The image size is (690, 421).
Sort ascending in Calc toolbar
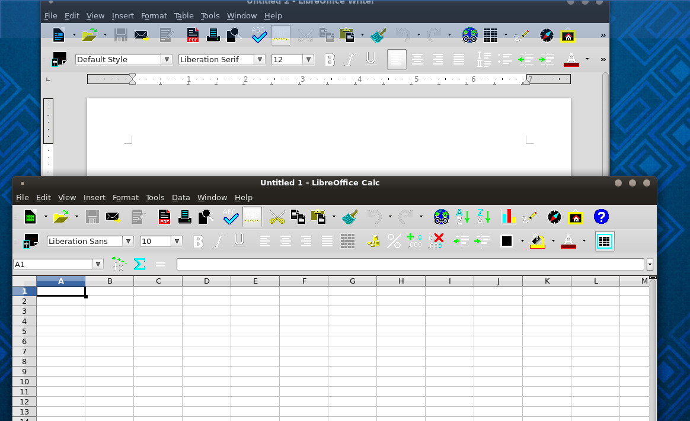[462, 217]
